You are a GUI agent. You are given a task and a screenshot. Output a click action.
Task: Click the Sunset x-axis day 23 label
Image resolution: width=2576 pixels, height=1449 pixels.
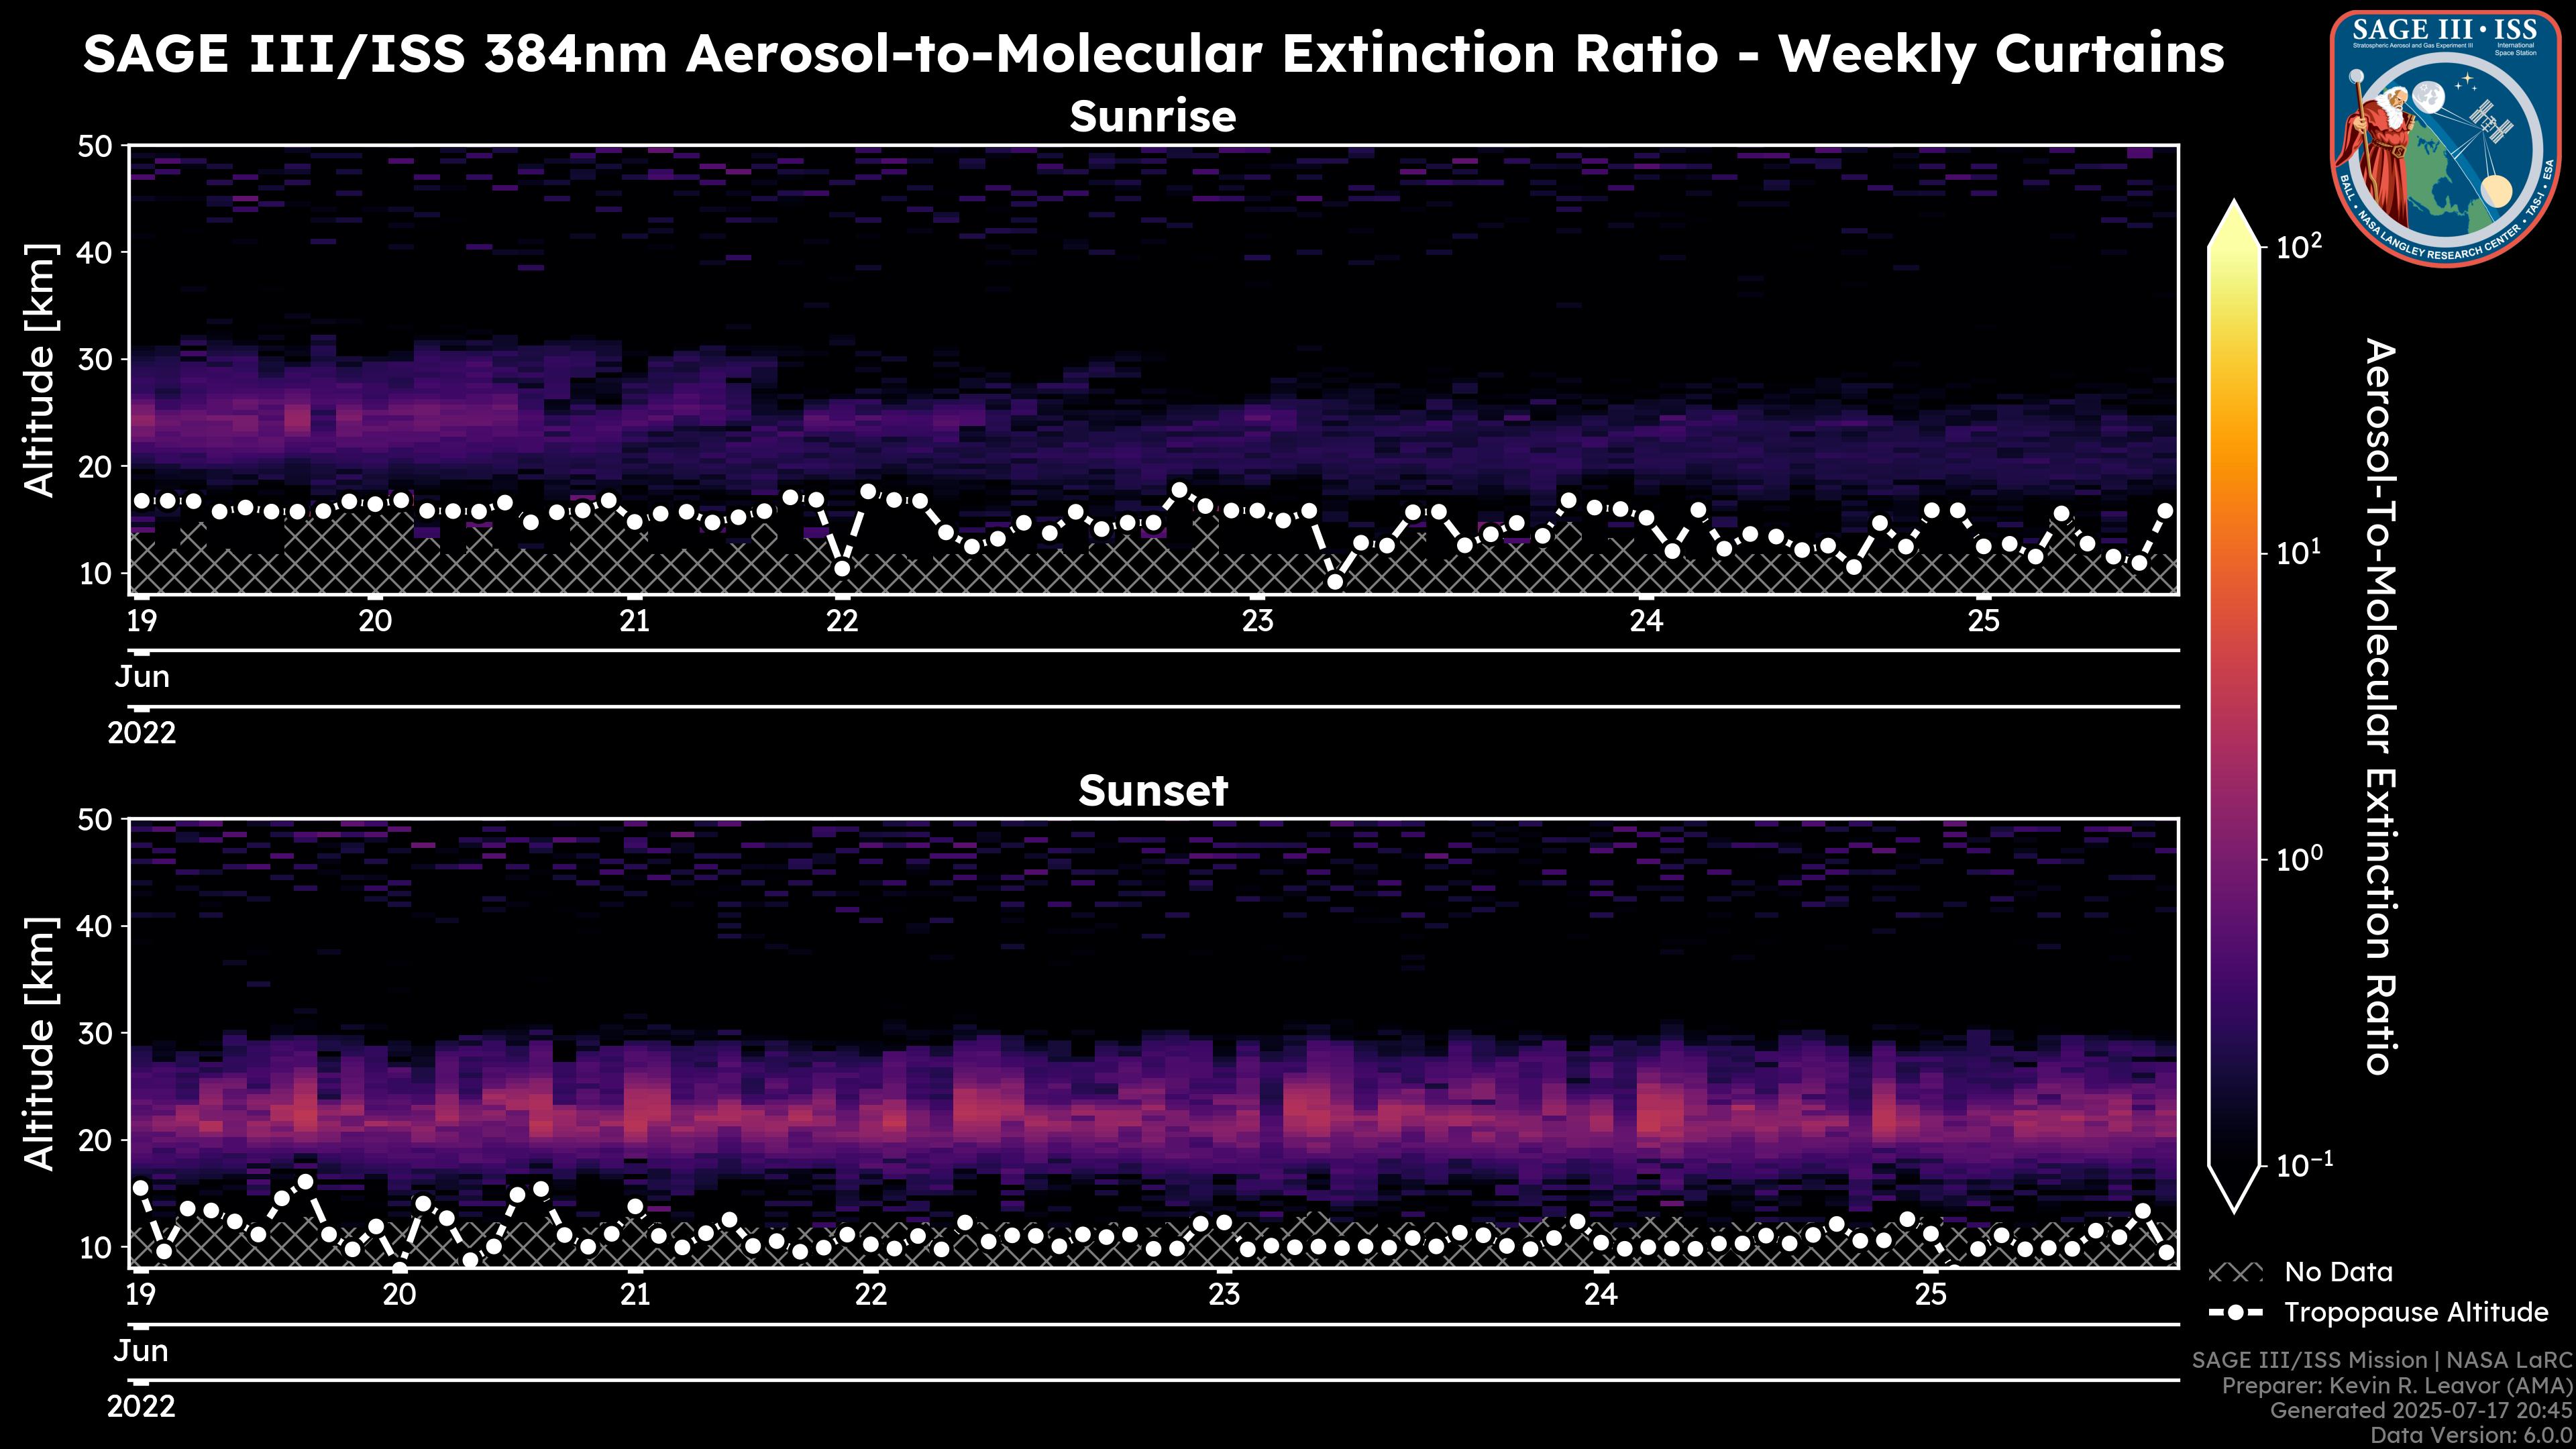1224,1295
